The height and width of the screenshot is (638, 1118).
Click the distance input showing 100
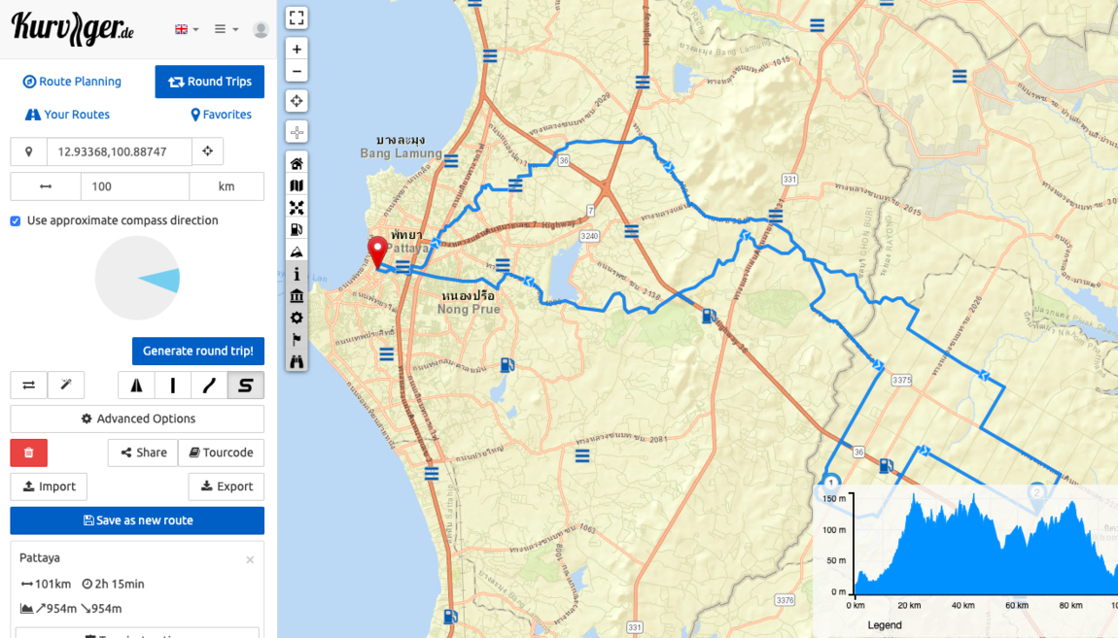pyautogui.click(x=135, y=185)
